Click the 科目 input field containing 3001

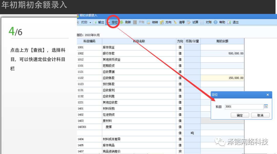point(244,107)
